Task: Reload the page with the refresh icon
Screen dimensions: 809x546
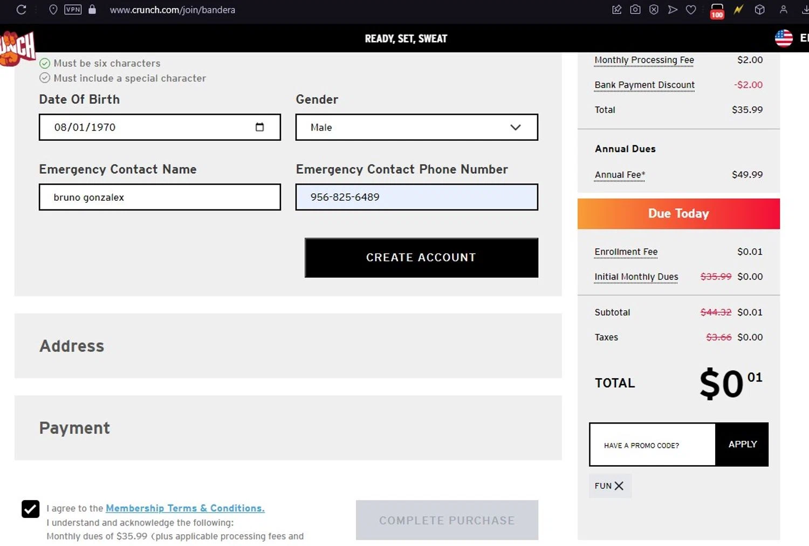Action: click(x=22, y=10)
